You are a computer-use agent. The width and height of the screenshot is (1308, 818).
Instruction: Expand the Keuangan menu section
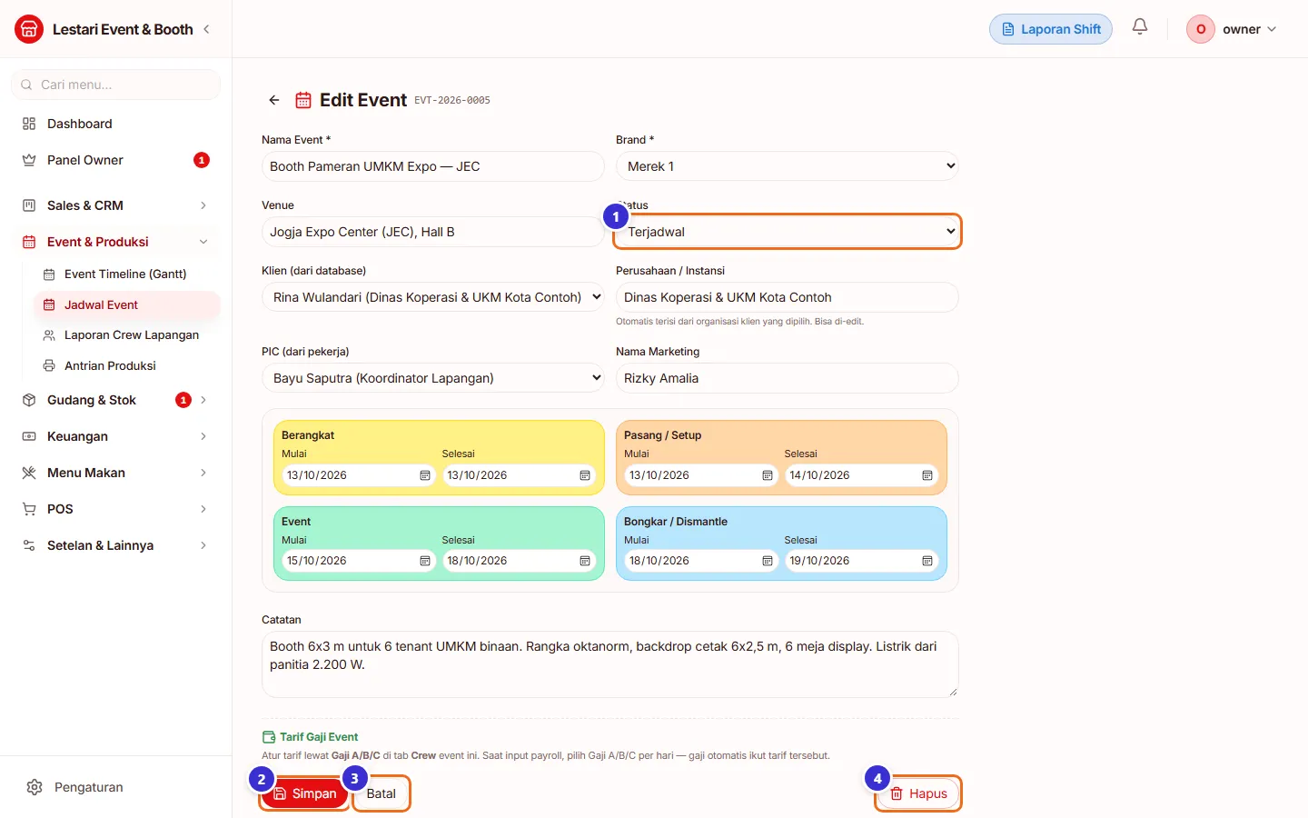click(x=116, y=436)
